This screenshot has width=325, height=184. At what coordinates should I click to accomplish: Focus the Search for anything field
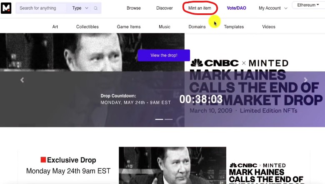pyautogui.click(x=42, y=8)
